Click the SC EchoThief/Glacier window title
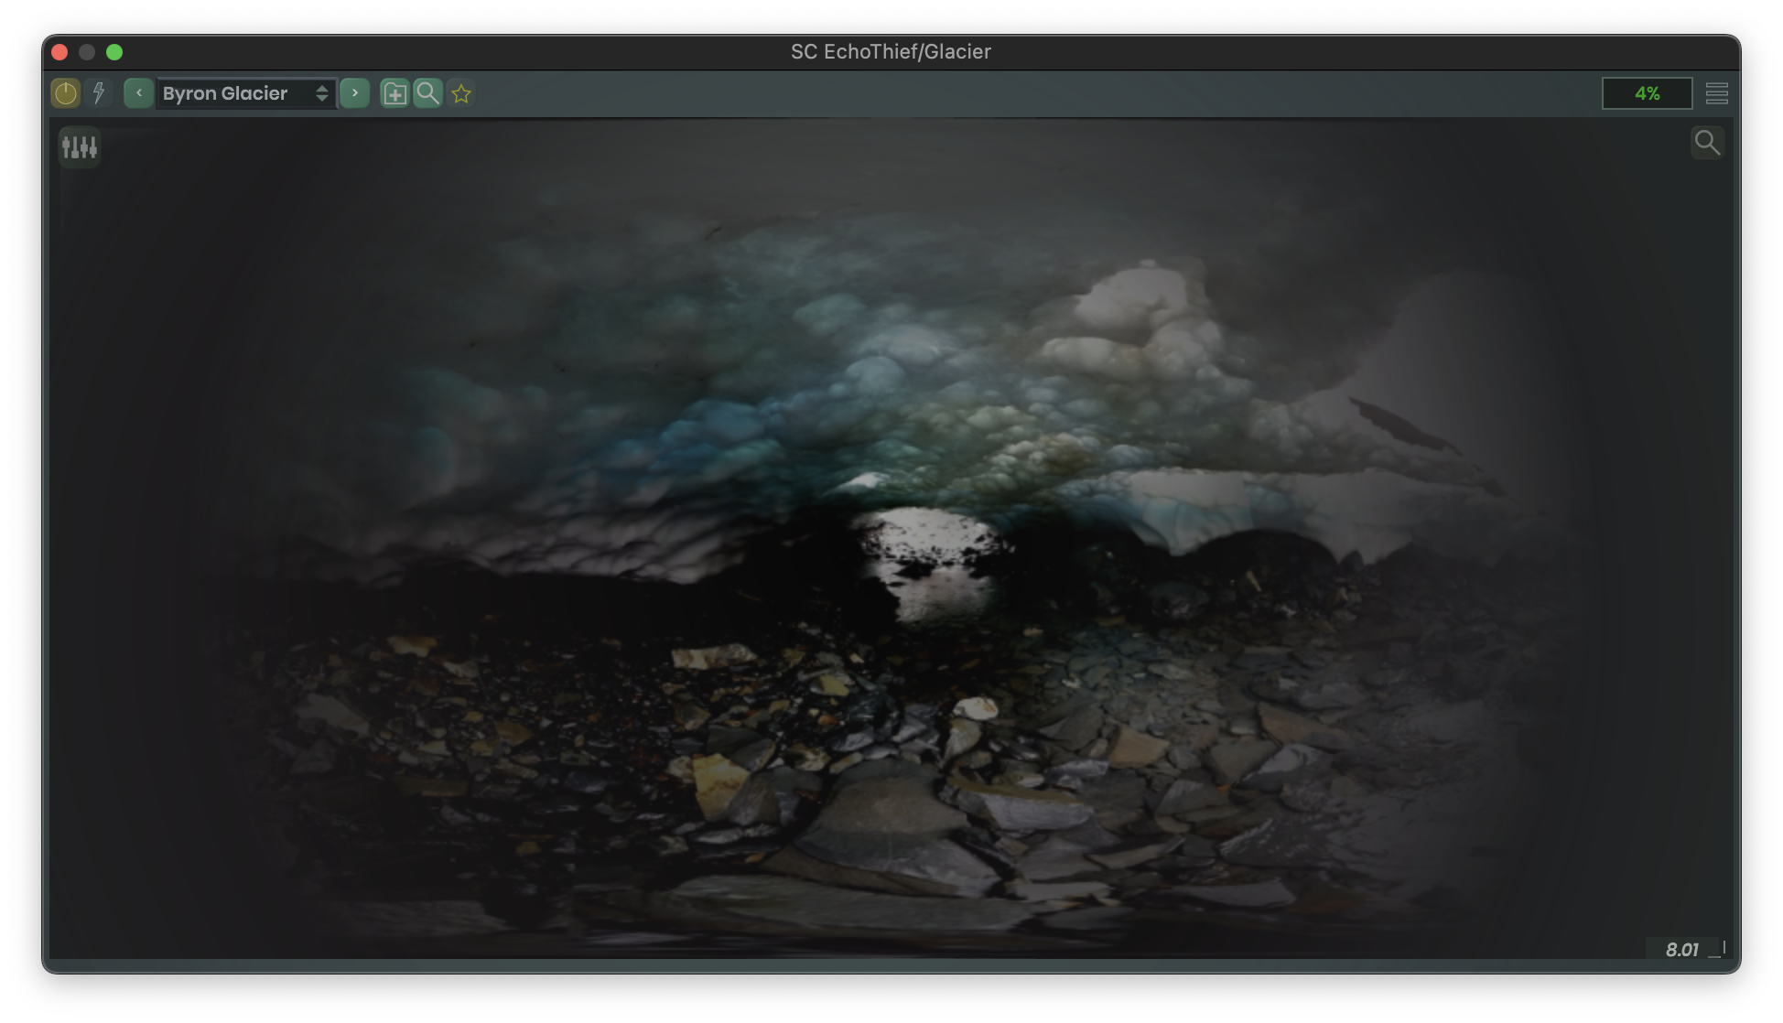The height and width of the screenshot is (1023, 1783). click(x=891, y=52)
